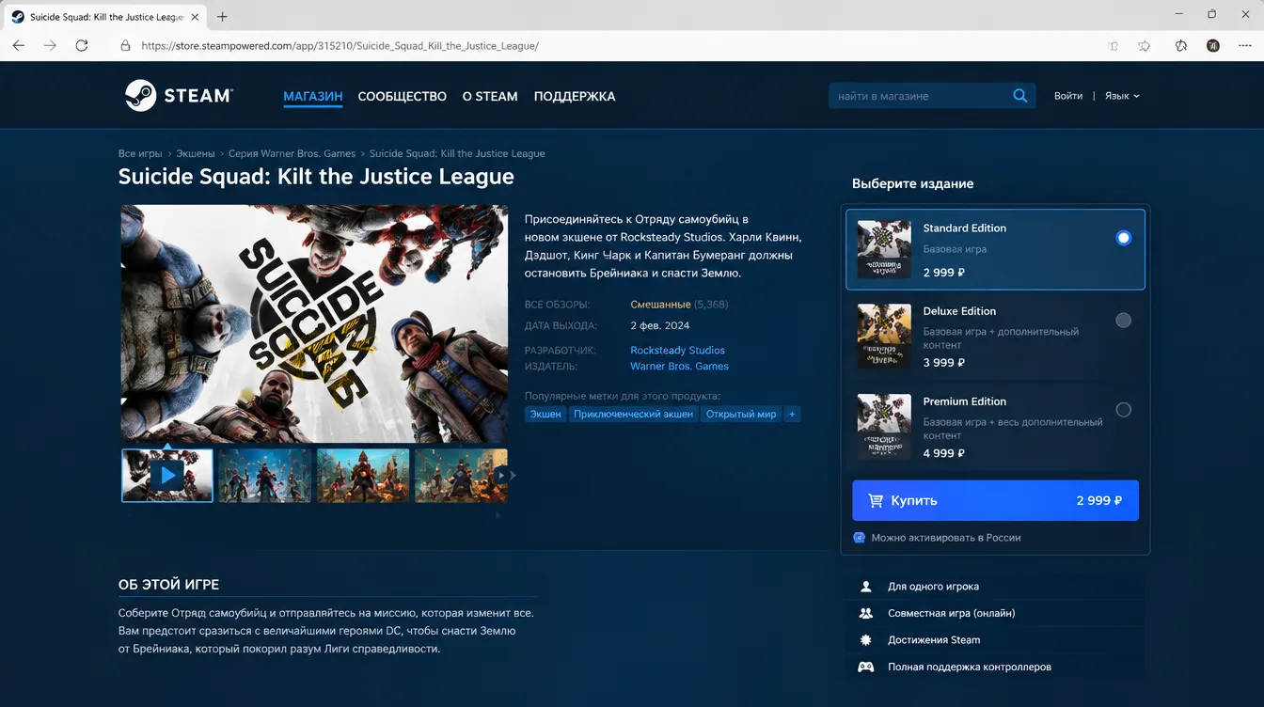Open the Язык language dropdown
1264x707 pixels.
point(1122,96)
